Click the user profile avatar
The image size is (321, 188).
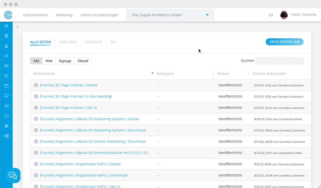pyautogui.click(x=284, y=15)
